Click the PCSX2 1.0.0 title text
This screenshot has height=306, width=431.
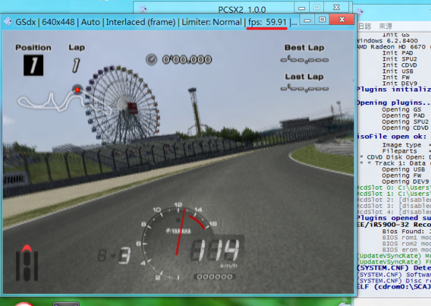click(x=242, y=10)
